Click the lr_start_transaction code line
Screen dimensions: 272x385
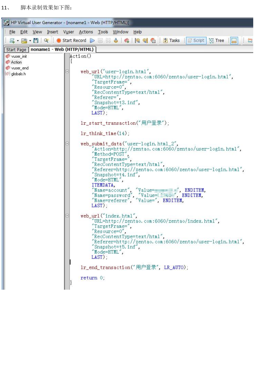pos(125,123)
